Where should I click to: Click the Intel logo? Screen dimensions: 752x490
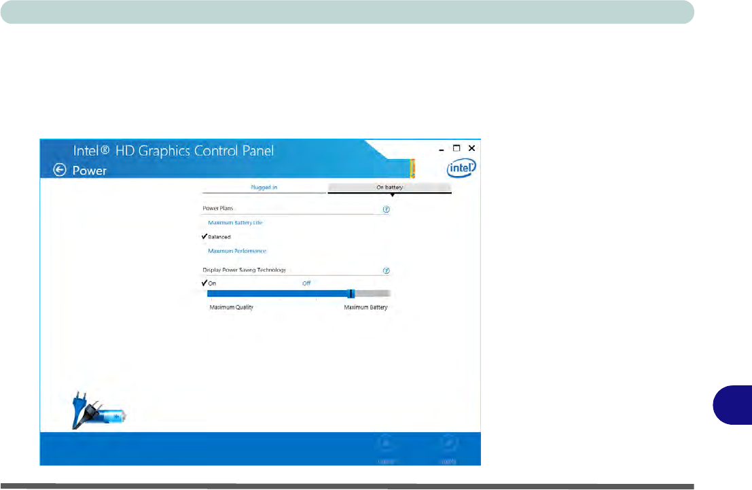coord(461,168)
